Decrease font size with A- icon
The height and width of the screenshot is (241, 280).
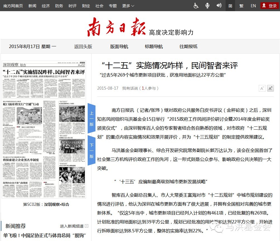coord(262,88)
